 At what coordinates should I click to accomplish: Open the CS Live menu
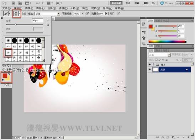pyautogui.click(x=167, y=3)
